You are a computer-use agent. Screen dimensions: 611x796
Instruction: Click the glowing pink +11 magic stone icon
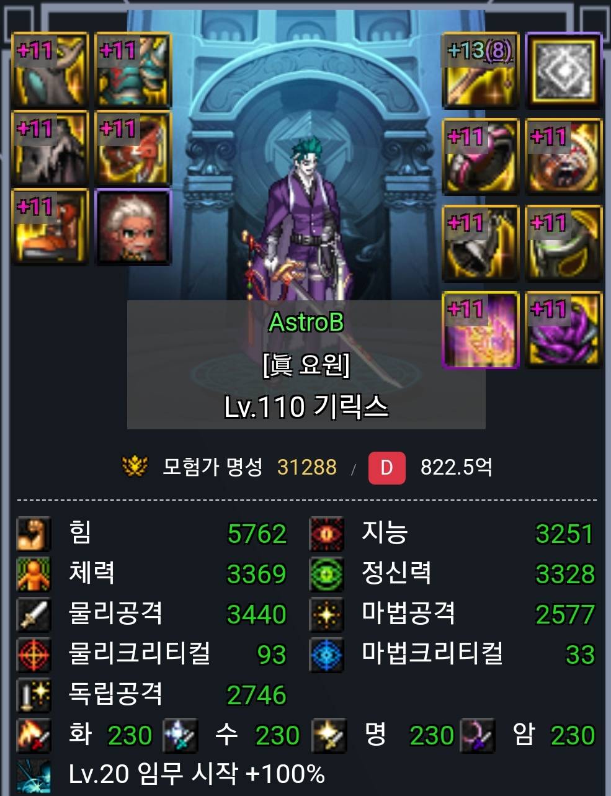(480, 329)
